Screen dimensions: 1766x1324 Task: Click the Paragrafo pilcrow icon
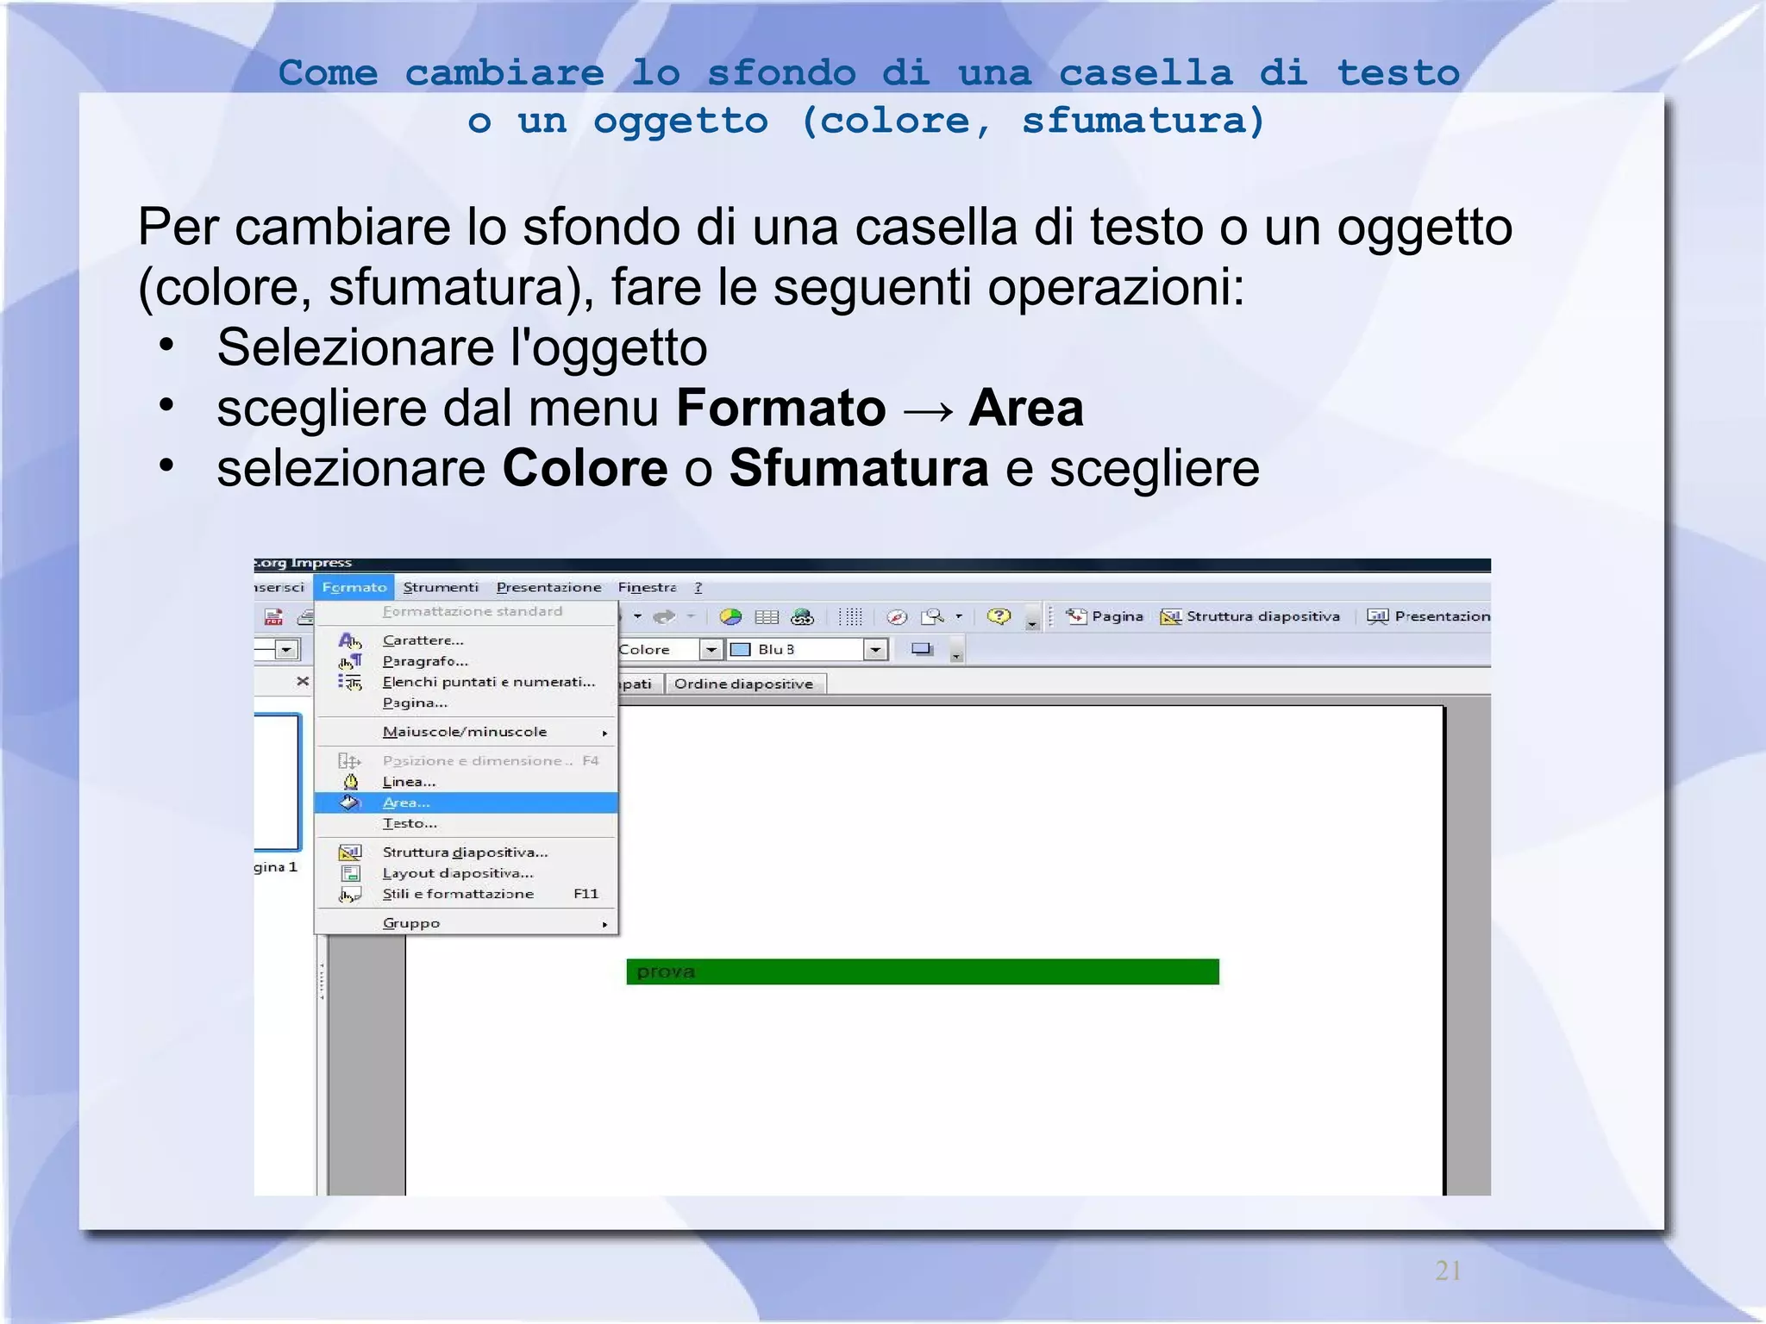(x=349, y=661)
